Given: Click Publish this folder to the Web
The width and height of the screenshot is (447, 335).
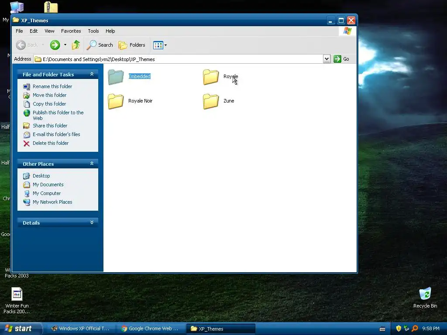Looking at the screenshot, I should (x=58, y=115).
